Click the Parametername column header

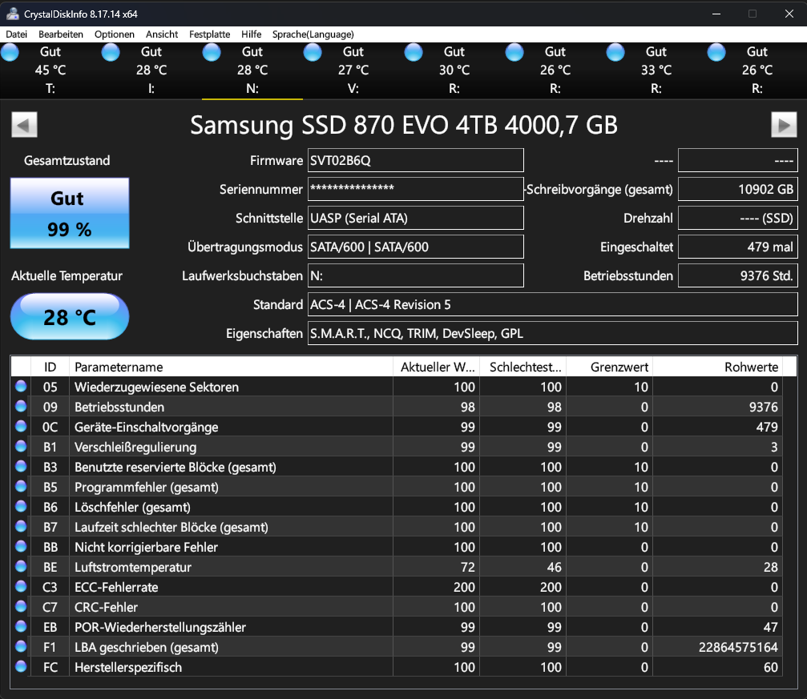click(231, 367)
